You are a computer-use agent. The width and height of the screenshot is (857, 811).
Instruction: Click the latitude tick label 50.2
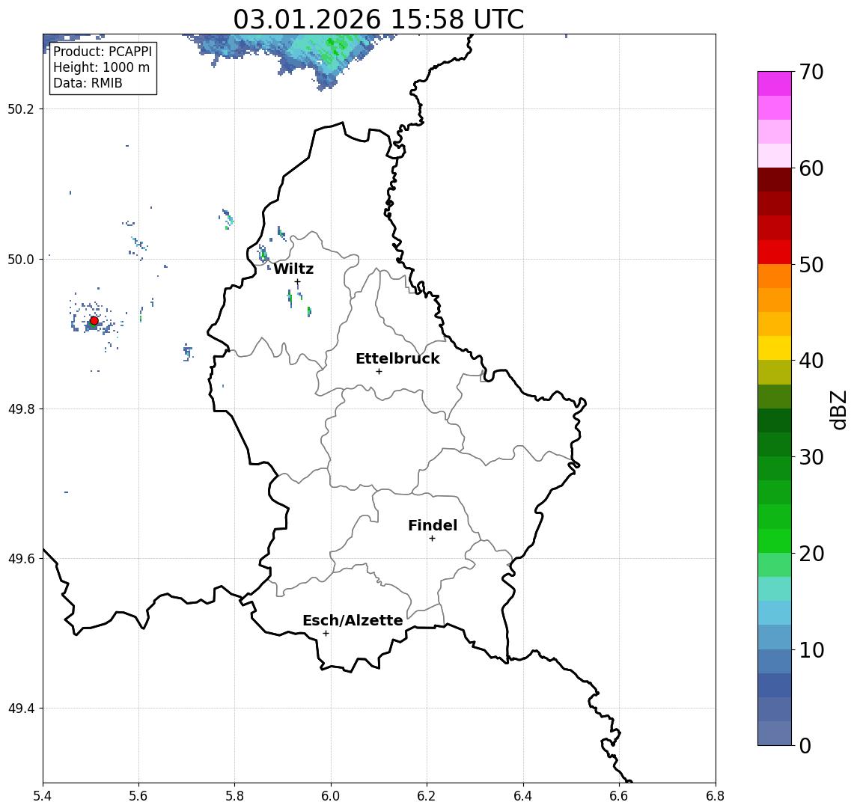pyautogui.click(x=21, y=108)
